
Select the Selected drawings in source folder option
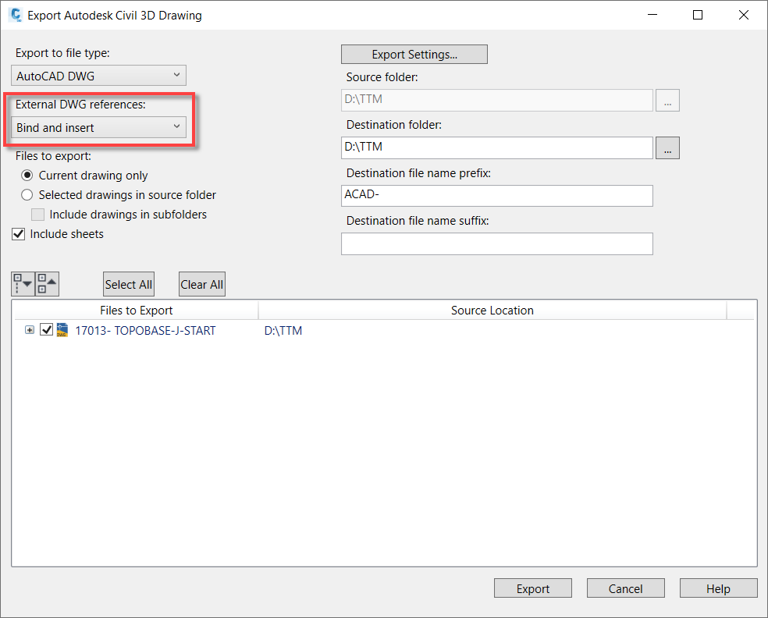[27, 194]
